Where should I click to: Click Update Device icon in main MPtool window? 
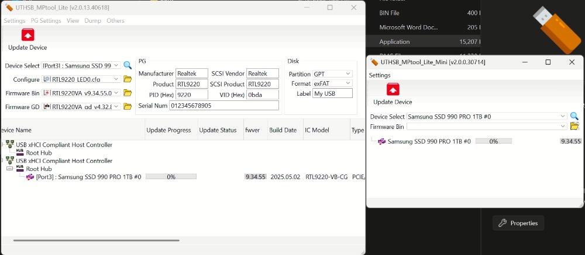pos(27,34)
